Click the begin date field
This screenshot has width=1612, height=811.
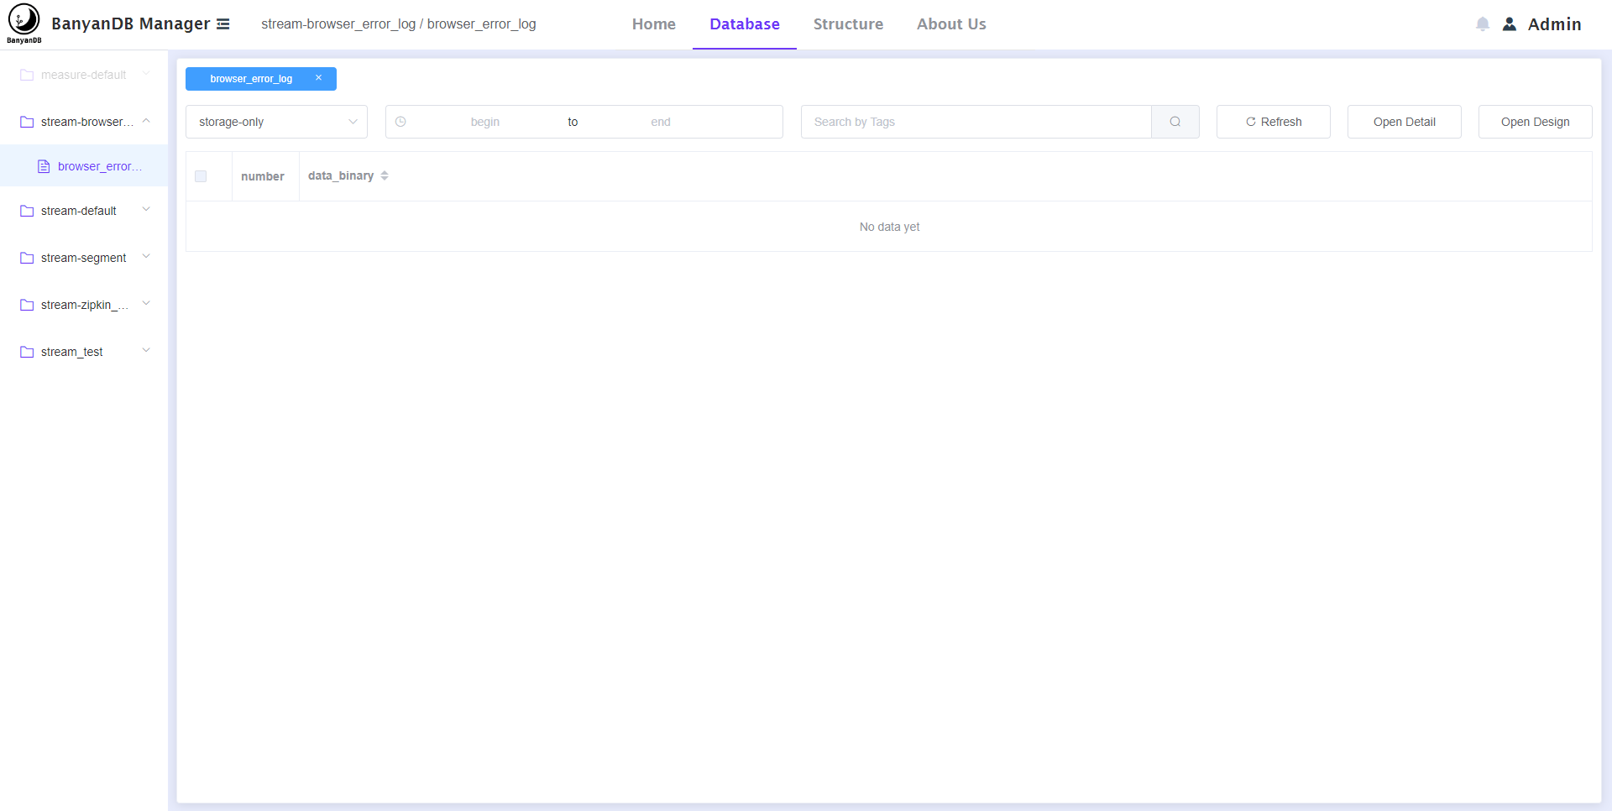(485, 122)
